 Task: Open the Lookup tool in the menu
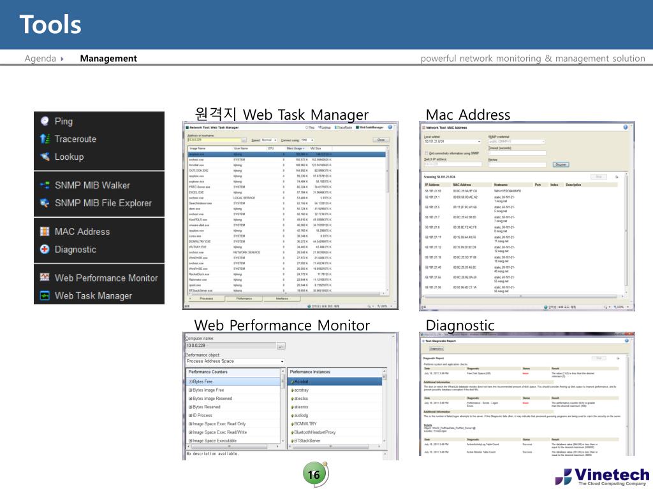pos(69,157)
